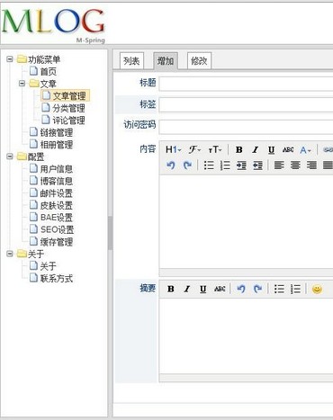Open the font size dropdown
Viewport: 333px width, 420px height.
[x=215, y=149]
